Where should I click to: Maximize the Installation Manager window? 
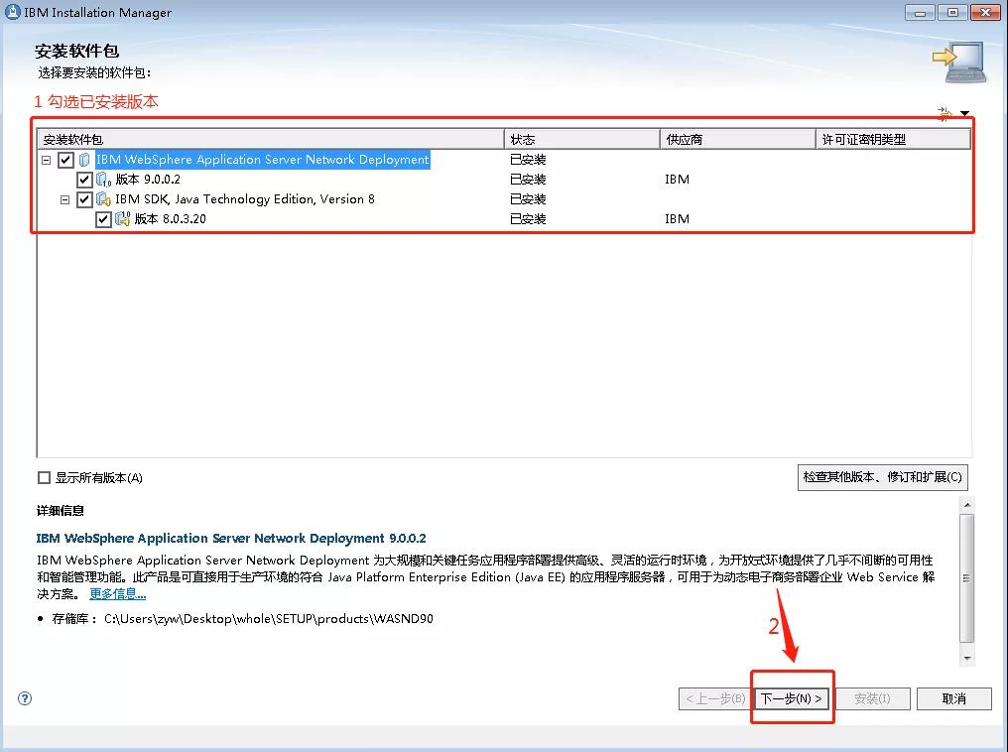(x=952, y=13)
